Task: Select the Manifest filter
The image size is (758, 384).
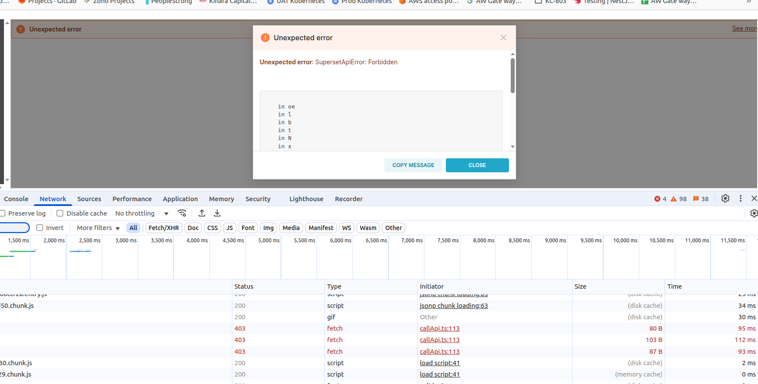Action: click(x=321, y=228)
